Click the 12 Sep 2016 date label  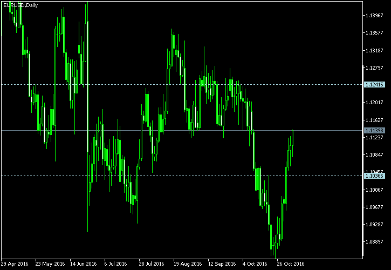222,264
